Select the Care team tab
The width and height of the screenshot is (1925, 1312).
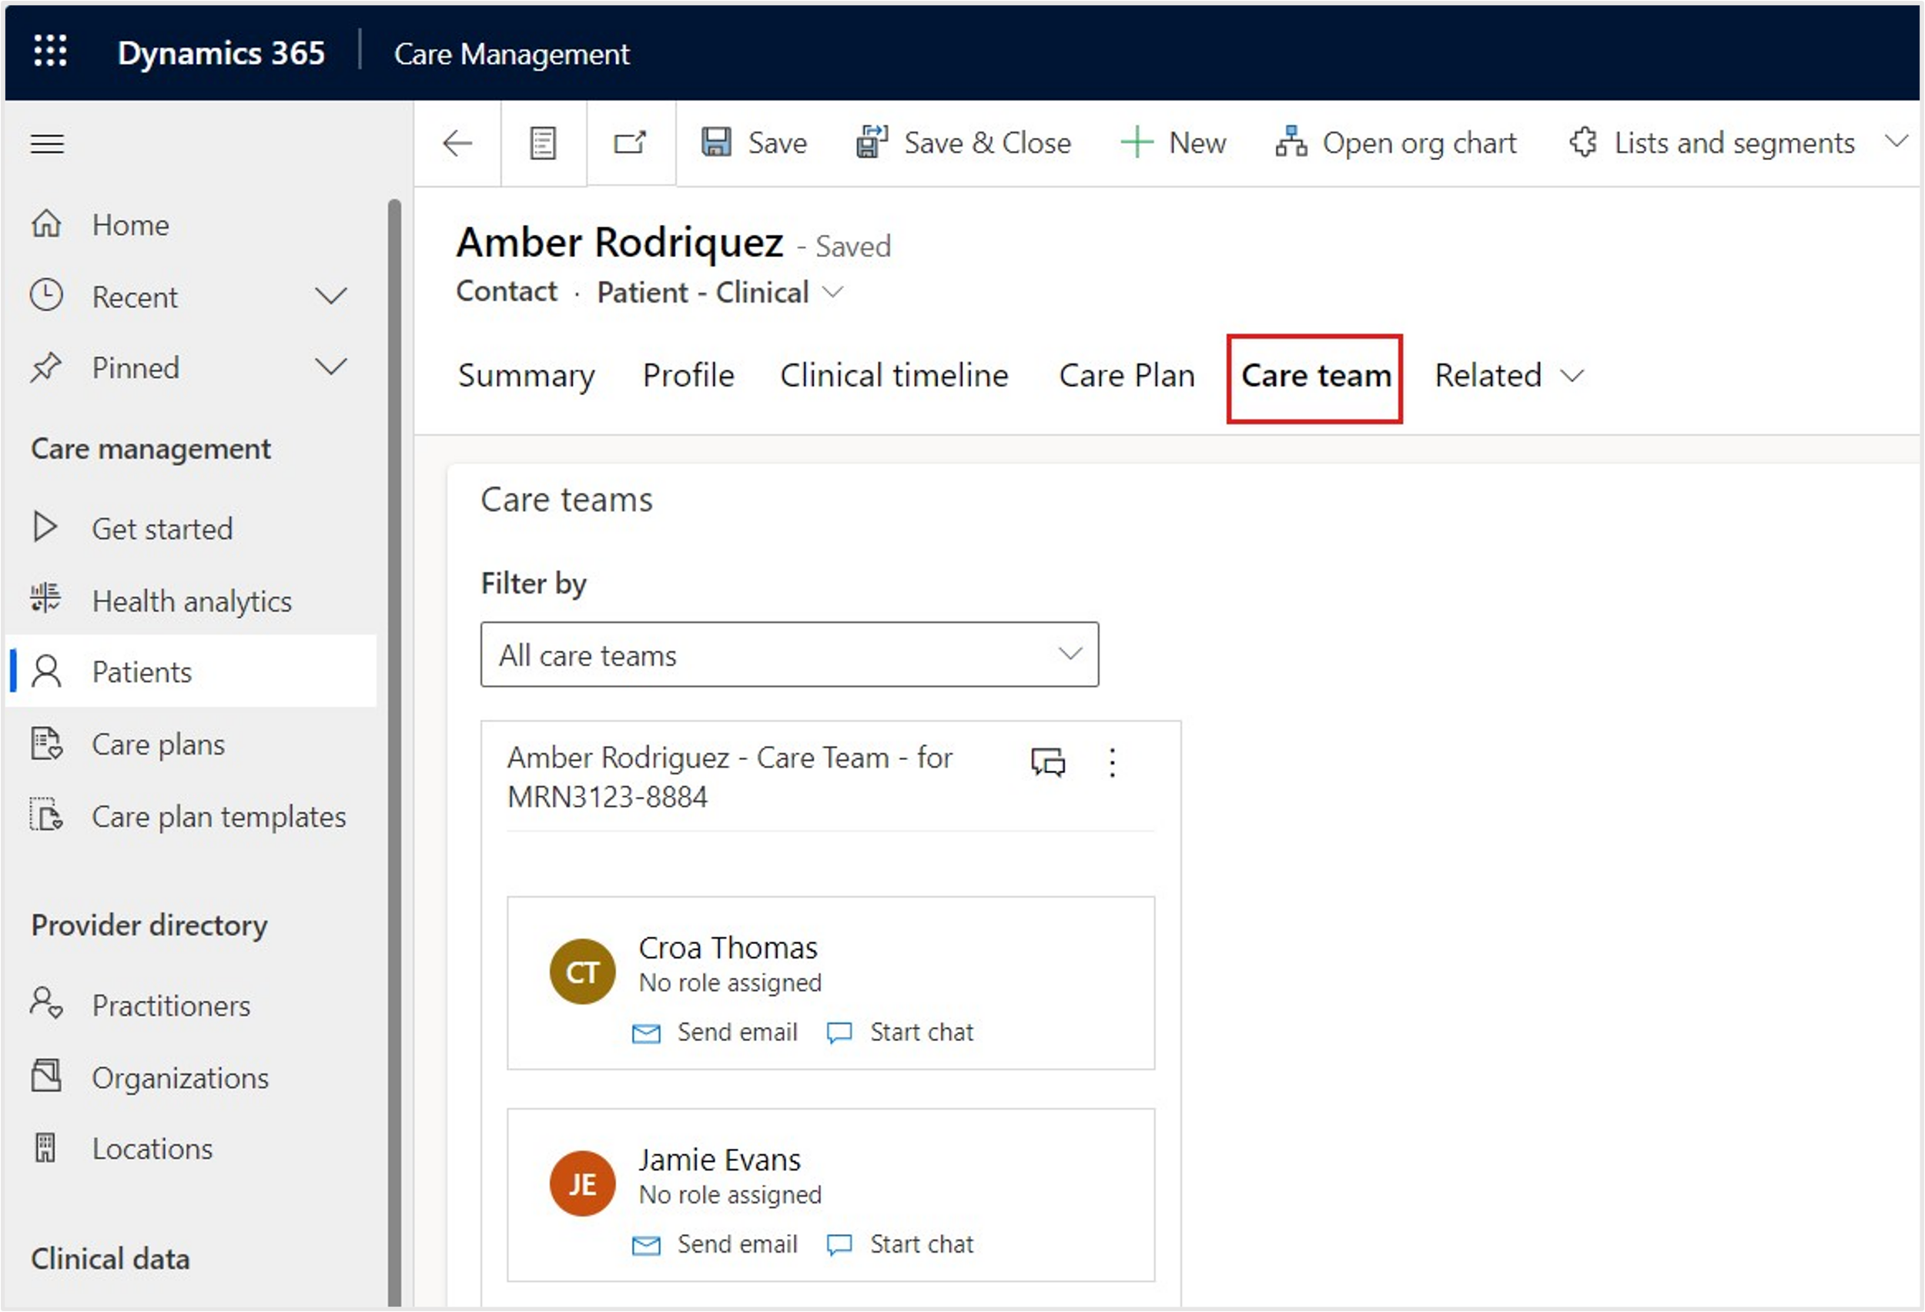pyautogui.click(x=1315, y=376)
